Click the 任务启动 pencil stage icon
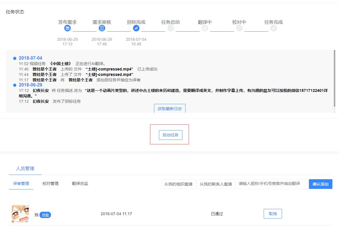 coord(170,28)
